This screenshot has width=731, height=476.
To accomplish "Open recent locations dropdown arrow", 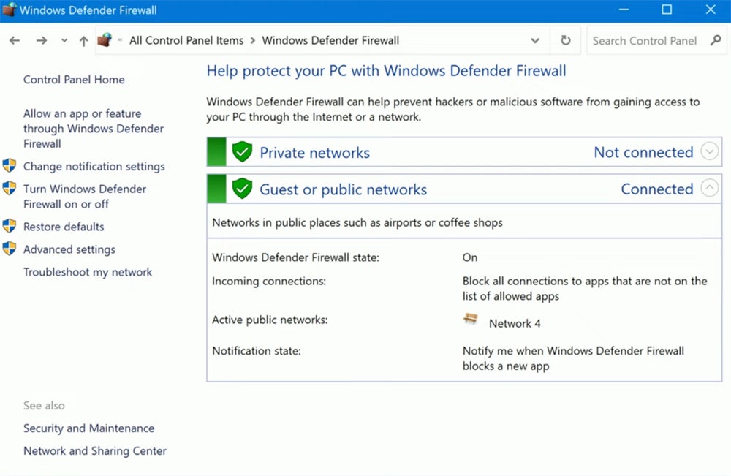I will [x=64, y=41].
